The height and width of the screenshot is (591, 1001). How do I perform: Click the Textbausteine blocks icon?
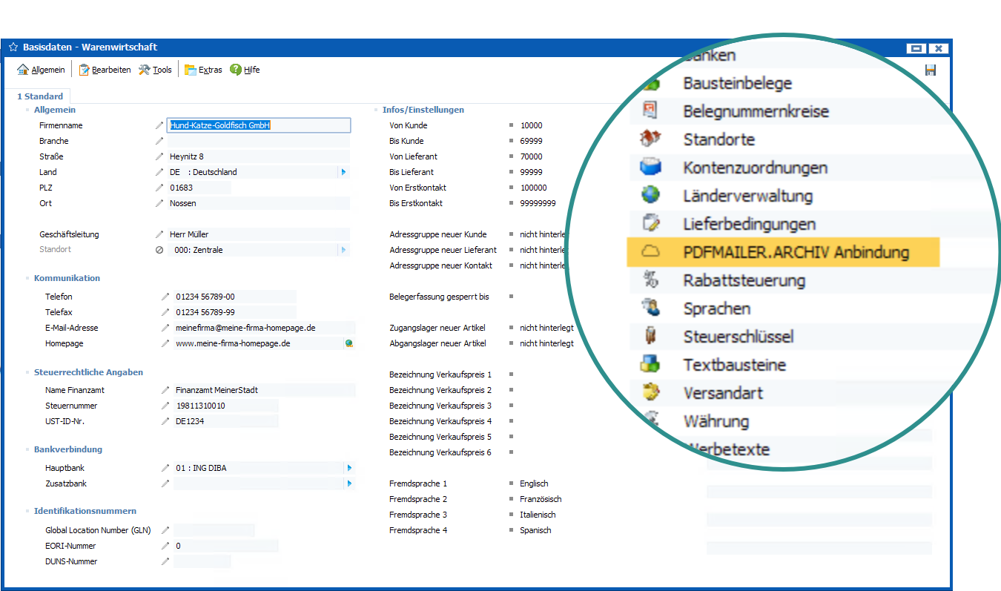click(650, 365)
